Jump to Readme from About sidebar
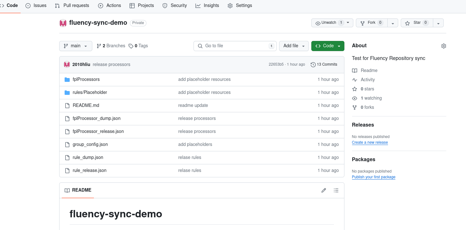Image resolution: width=466 pixels, height=230 pixels. point(365,70)
